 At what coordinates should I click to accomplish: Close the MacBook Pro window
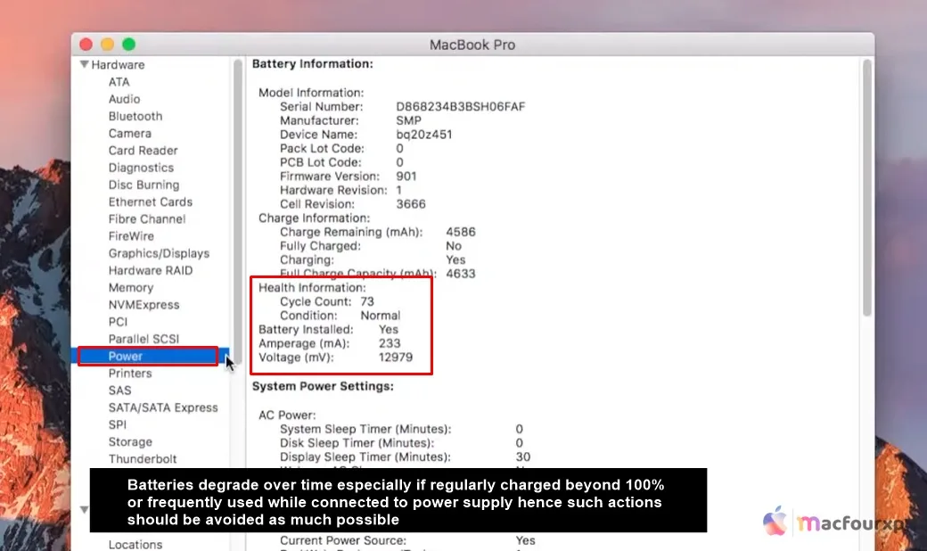pyautogui.click(x=86, y=45)
